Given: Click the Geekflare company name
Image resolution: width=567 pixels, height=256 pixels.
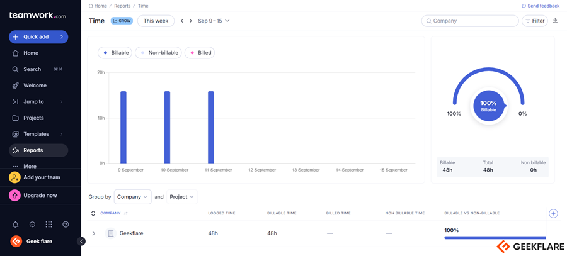Looking at the screenshot, I should [131, 233].
